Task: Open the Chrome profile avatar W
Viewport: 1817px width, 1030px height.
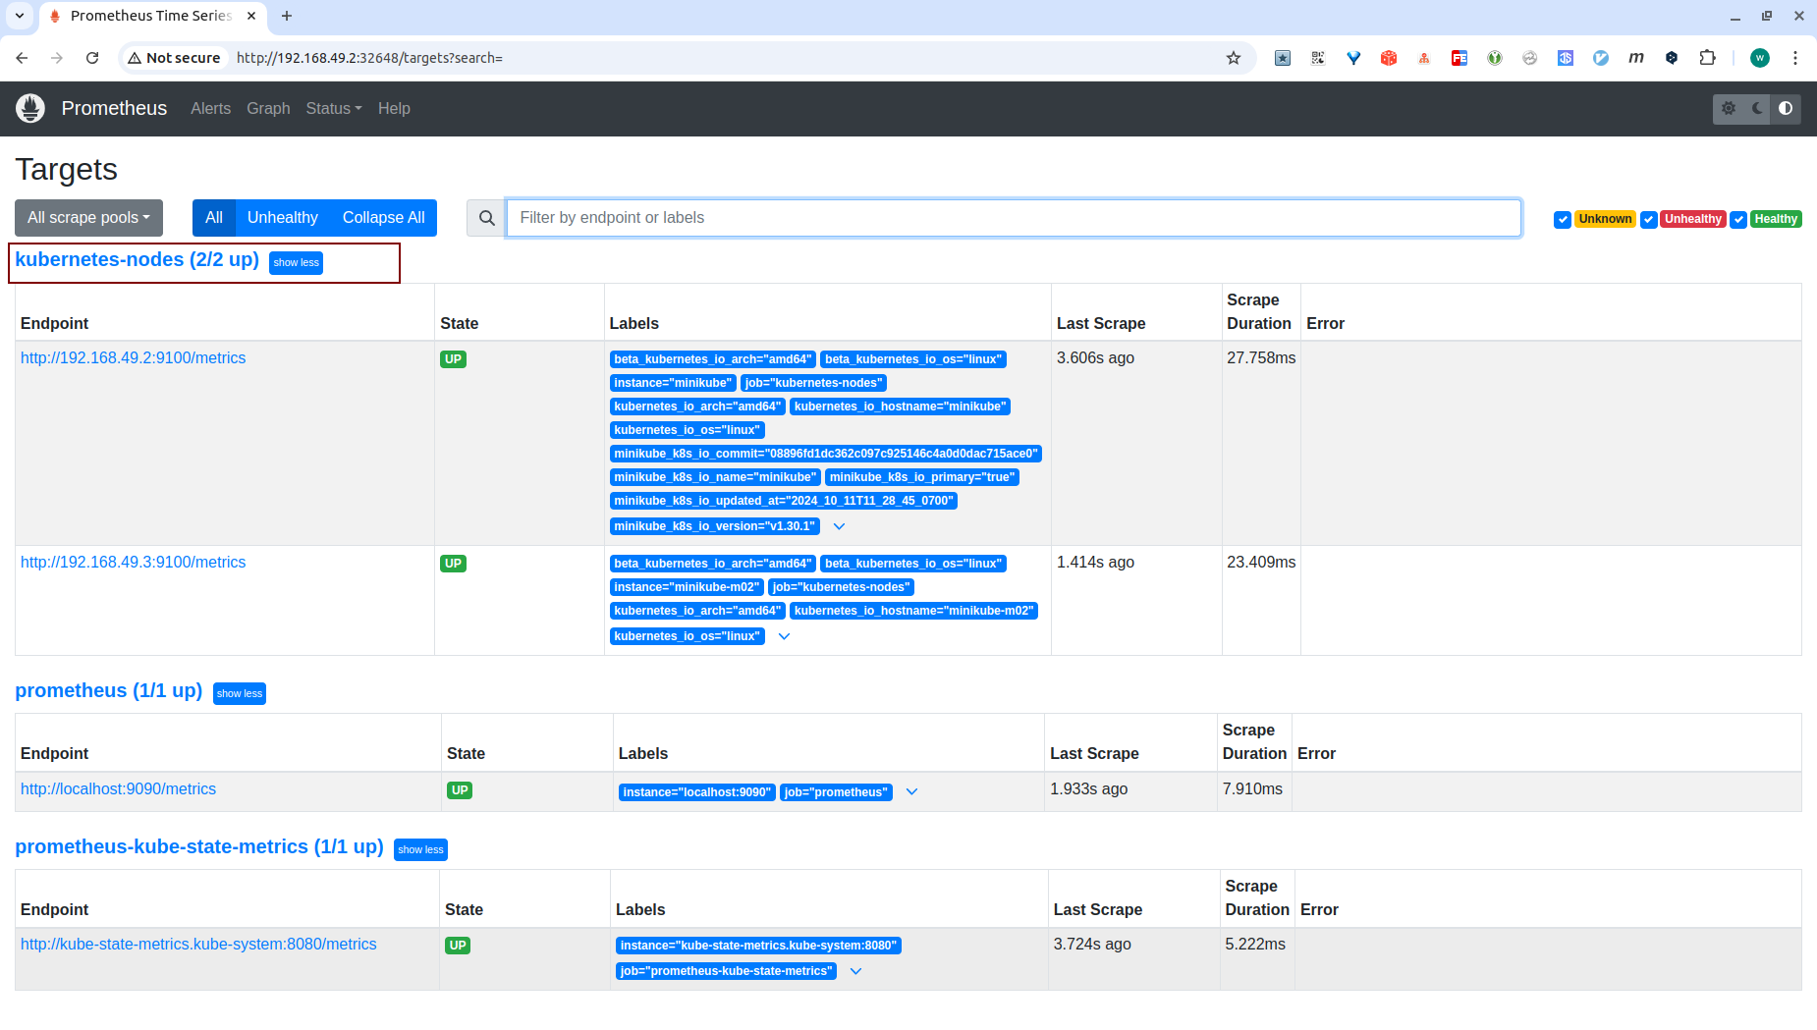Action: [x=1760, y=58]
